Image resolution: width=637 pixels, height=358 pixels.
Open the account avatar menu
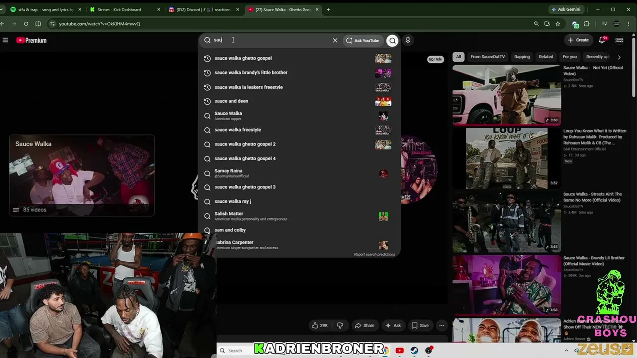[619, 40]
